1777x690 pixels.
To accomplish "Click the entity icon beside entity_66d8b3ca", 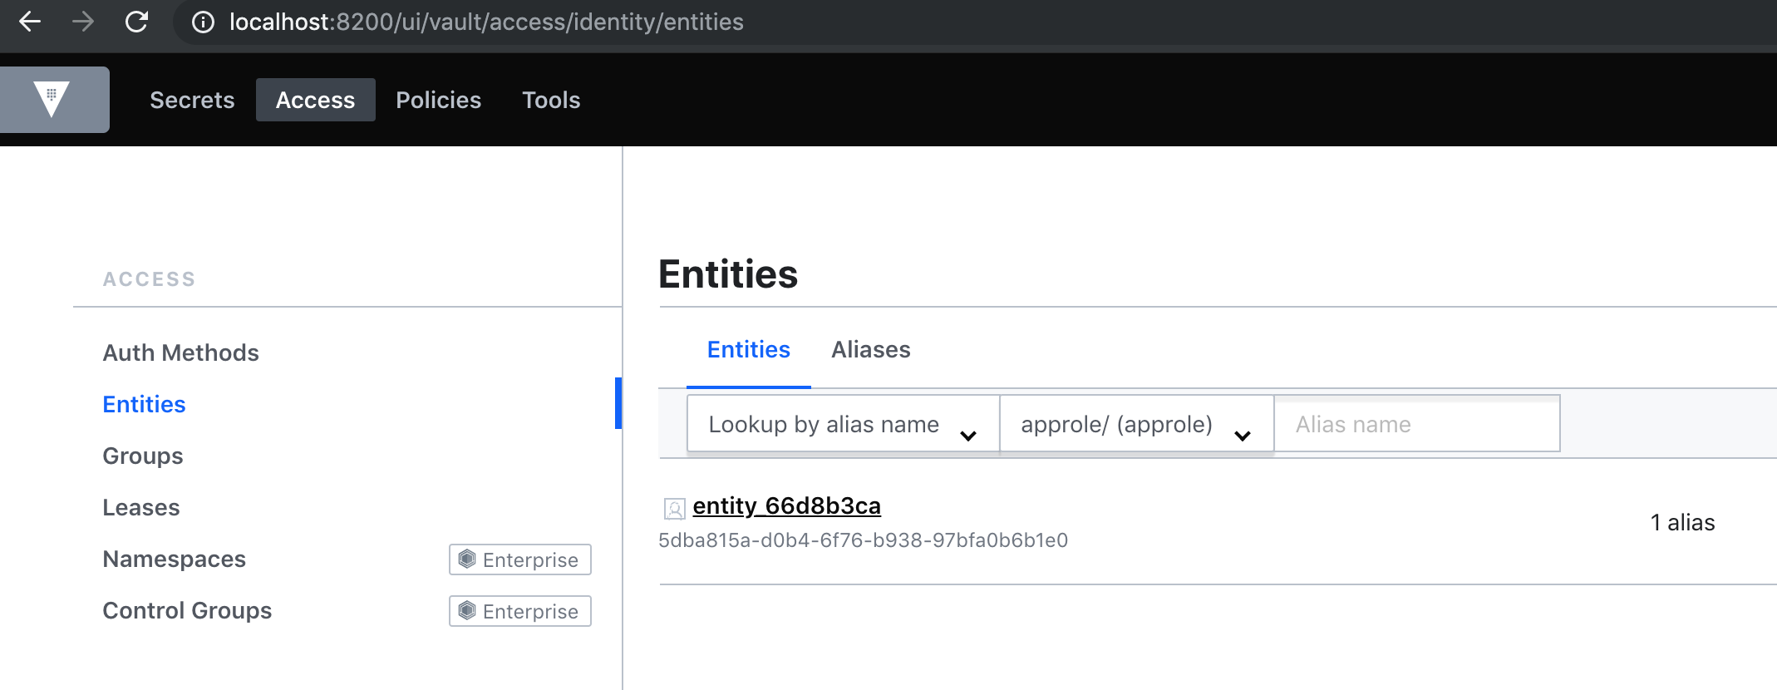I will 674,508.
